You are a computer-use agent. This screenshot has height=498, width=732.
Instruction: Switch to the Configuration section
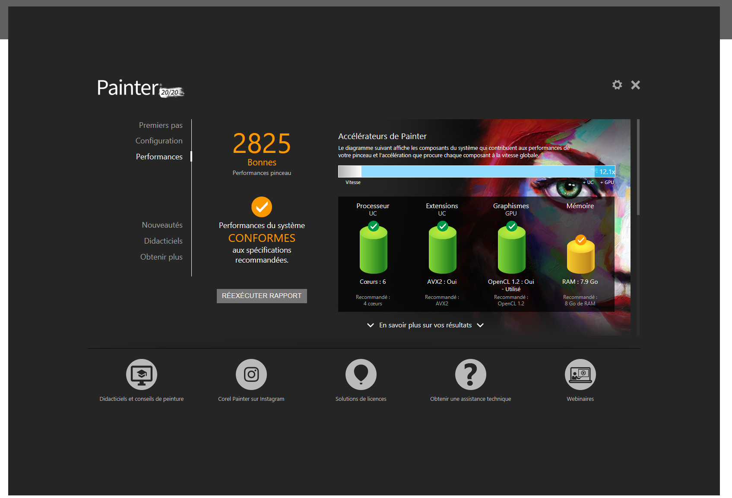pyautogui.click(x=159, y=140)
